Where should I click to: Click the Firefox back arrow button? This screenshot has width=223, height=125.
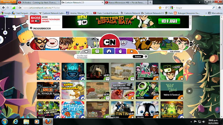(x=3, y=8)
